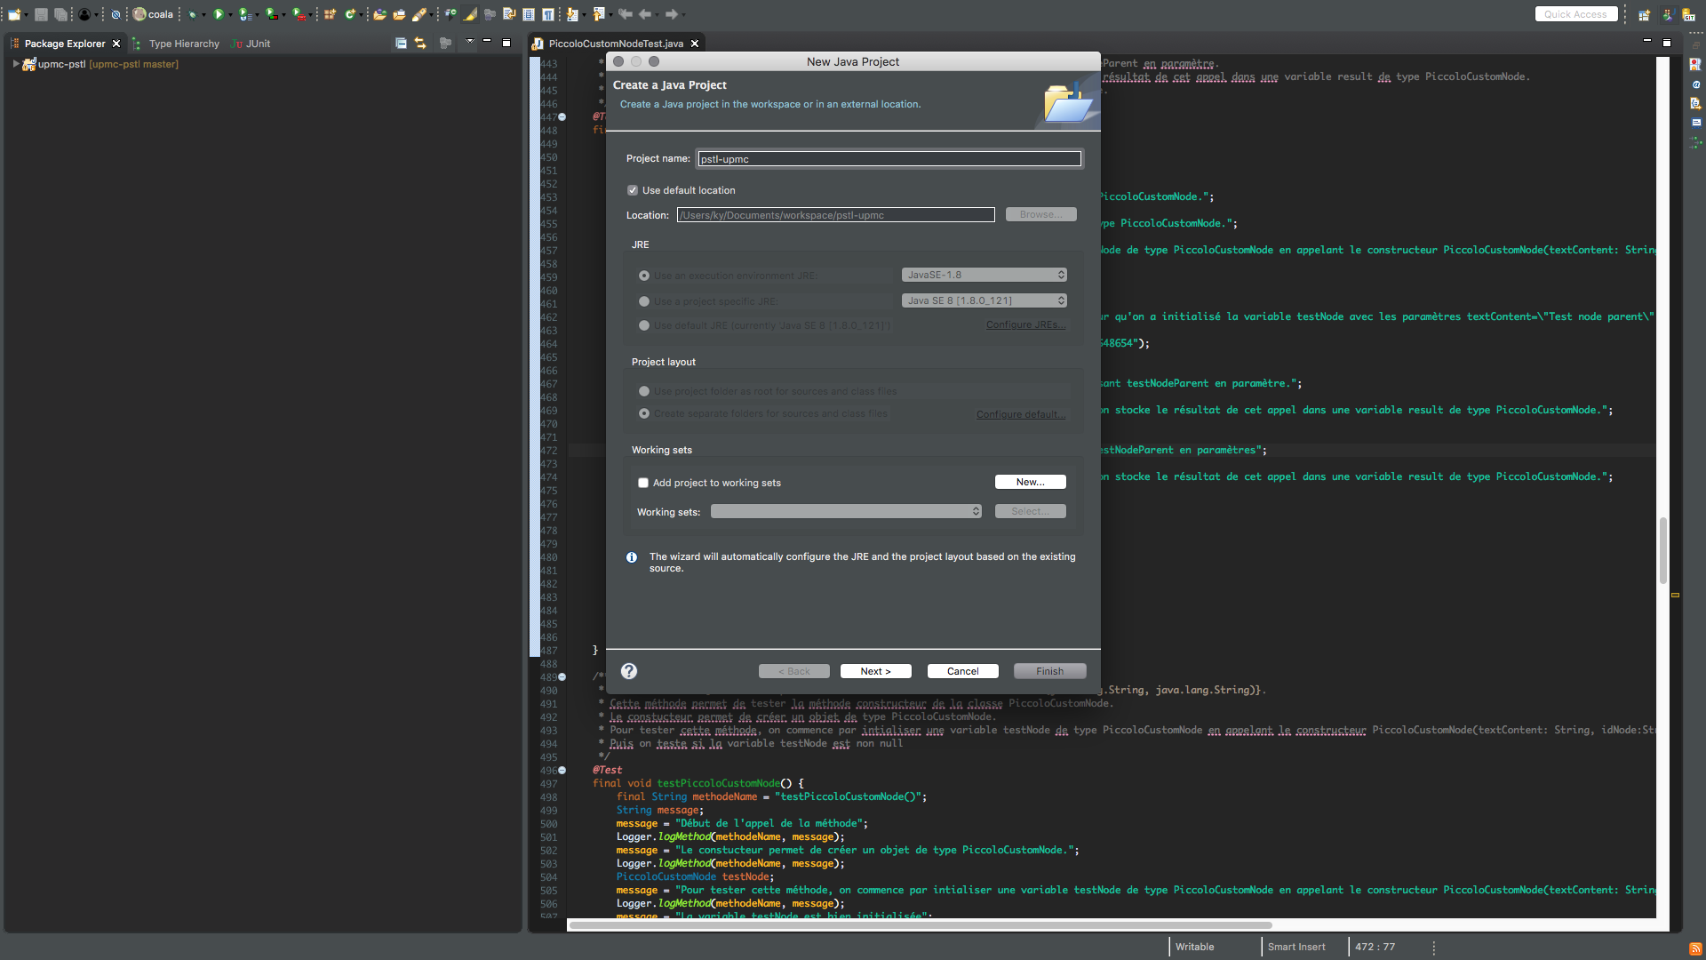Image resolution: width=1706 pixels, height=960 pixels.
Task: Enable Add project to working sets
Action: (x=642, y=482)
